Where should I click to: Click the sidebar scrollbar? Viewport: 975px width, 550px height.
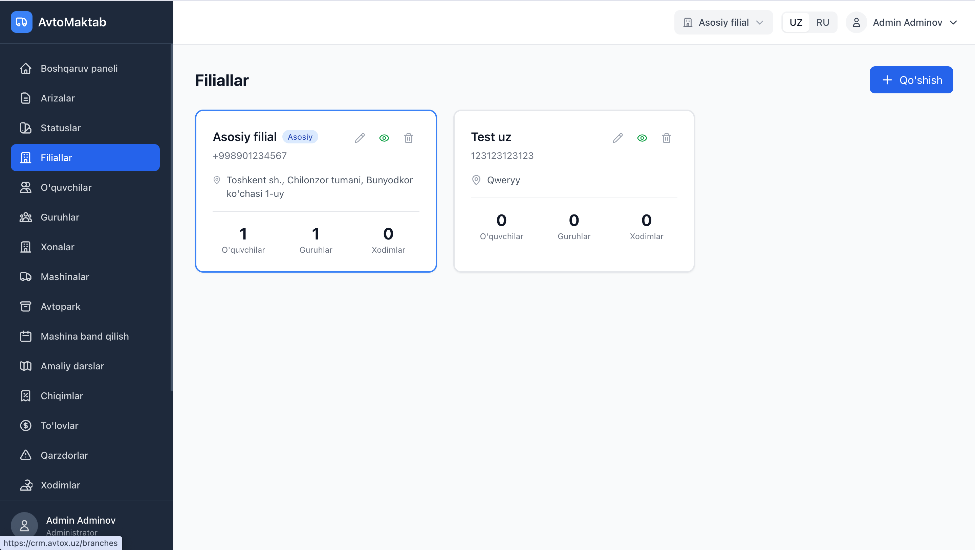click(172, 217)
